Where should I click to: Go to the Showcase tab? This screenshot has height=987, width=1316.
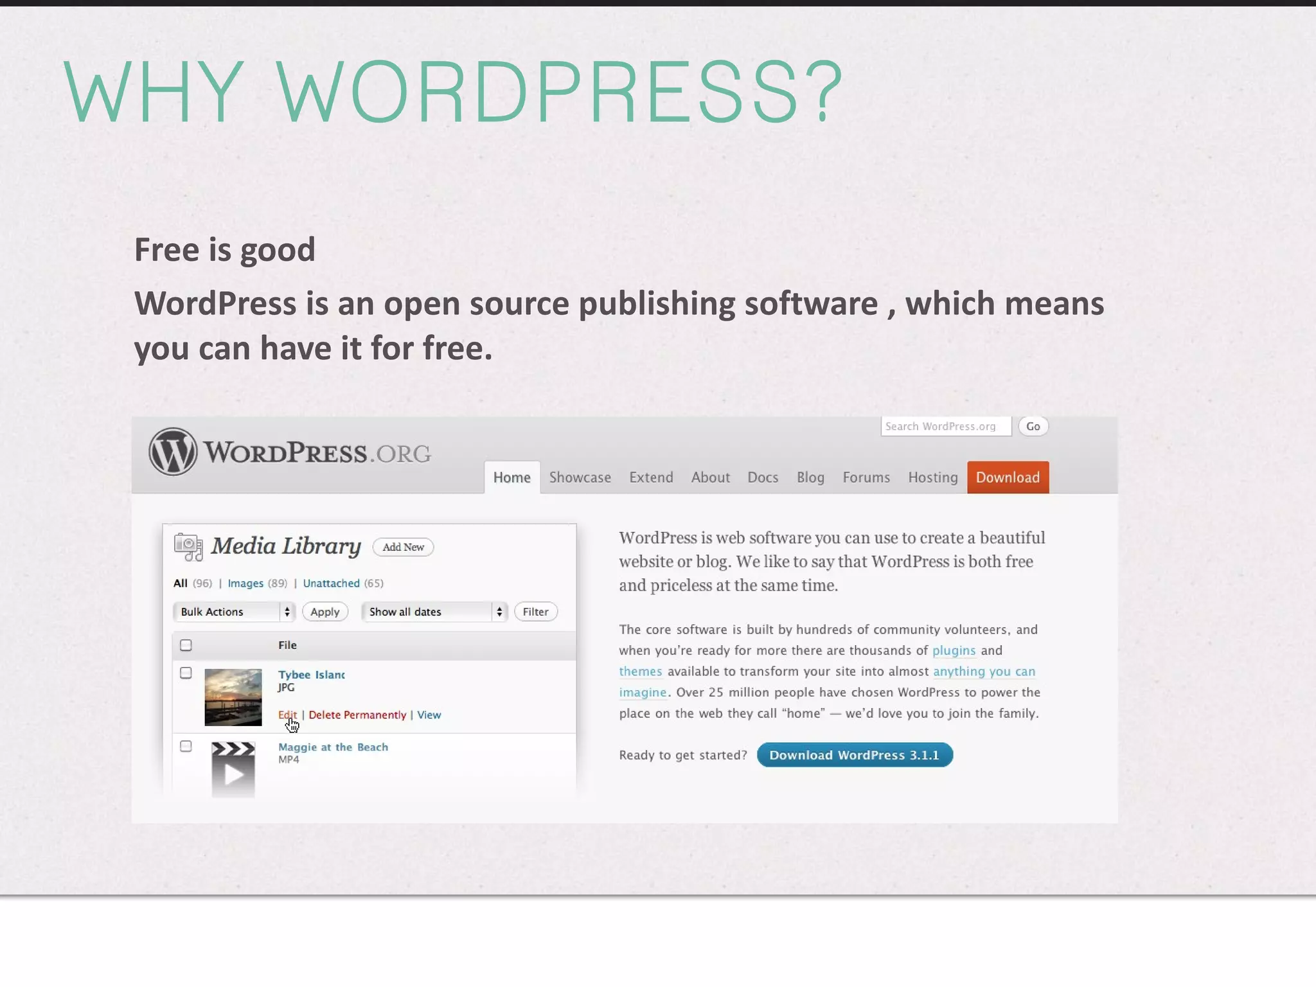pos(580,477)
